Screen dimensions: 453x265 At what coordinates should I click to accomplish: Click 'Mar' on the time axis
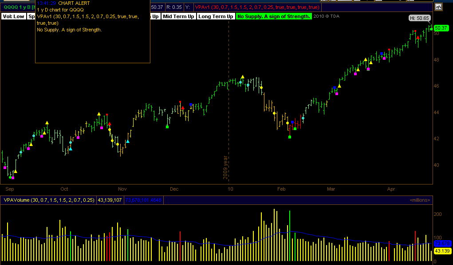click(x=331, y=189)
